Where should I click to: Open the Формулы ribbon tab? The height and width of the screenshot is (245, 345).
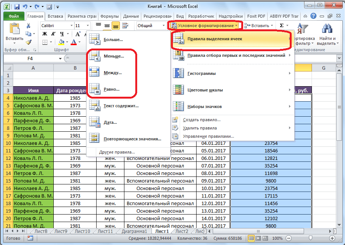point(110,17)
